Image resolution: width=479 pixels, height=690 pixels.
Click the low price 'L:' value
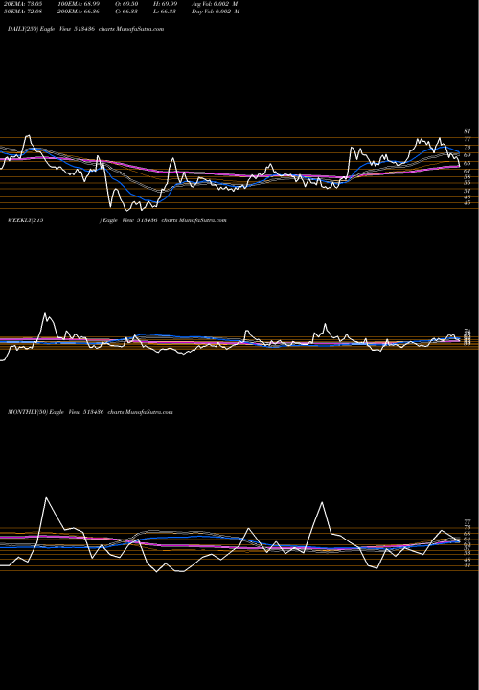[166, 11]
